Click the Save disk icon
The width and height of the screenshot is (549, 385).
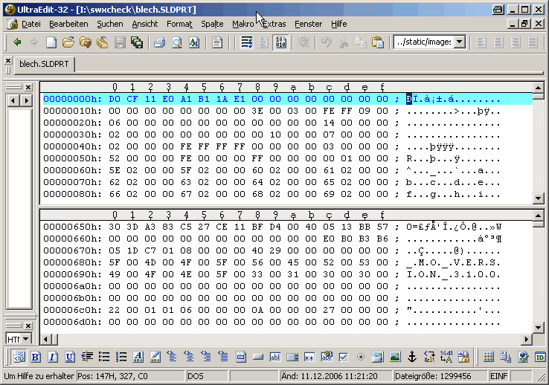pyautogui.click(x=120, y=42)
